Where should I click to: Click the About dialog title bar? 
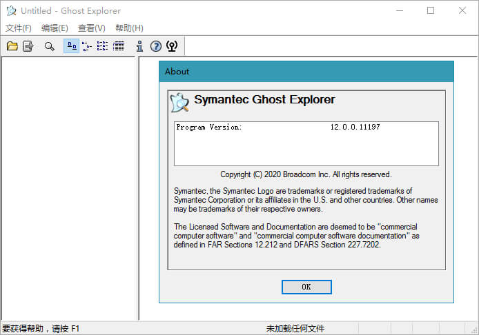[x=306, y=72]
